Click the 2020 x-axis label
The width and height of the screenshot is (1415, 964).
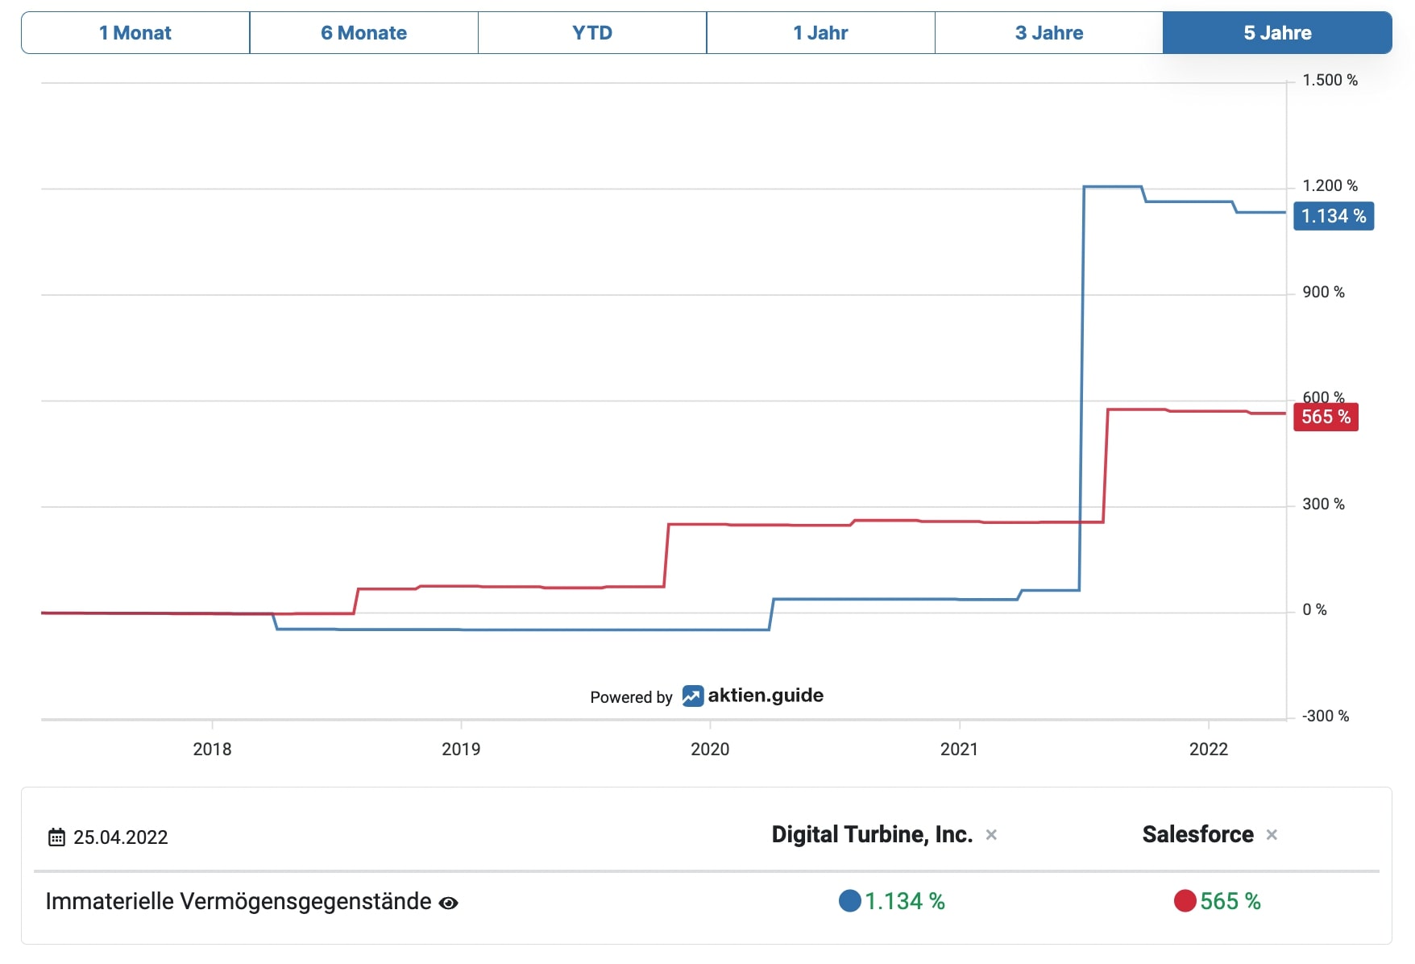point(710,750)
